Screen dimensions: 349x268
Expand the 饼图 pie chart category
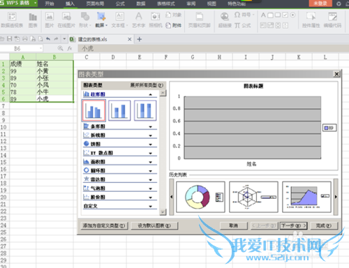(151, 144)
